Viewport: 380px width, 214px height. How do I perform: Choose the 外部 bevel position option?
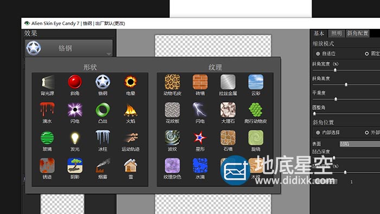366,133
